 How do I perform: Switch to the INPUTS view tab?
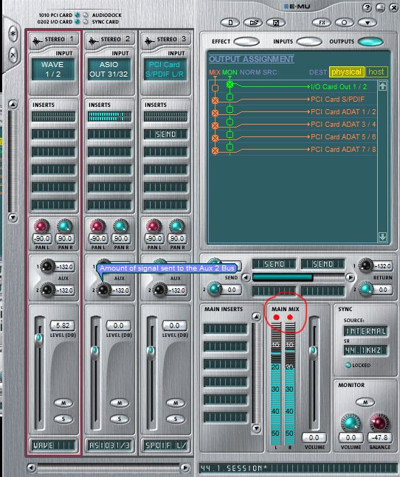pyautogui.click(x=309, y=41)
